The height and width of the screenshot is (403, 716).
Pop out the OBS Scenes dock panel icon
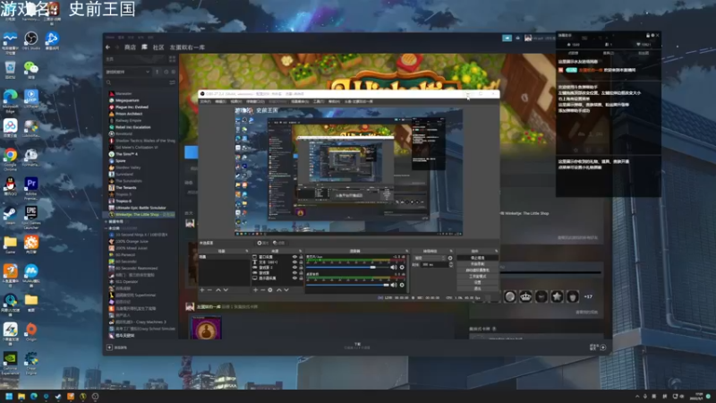[x=247, y=251]
